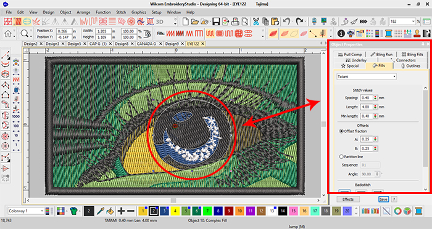Redo the last undone action
The height and width of the screenshot is (229, 432).
(299, 21)
